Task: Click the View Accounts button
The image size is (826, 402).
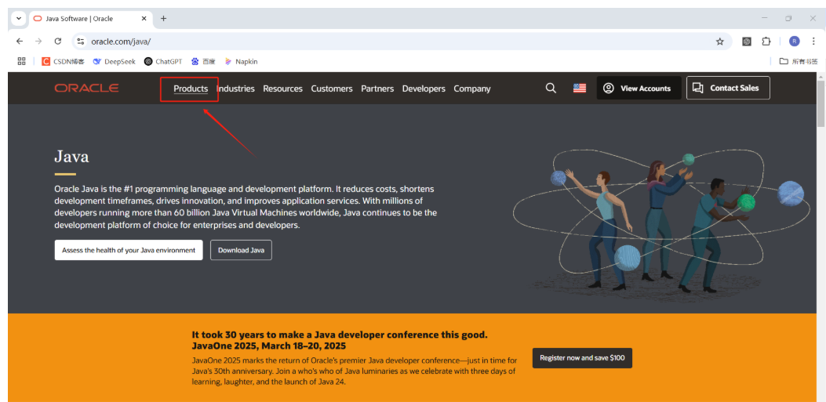Action: click(x=639, y=88)
